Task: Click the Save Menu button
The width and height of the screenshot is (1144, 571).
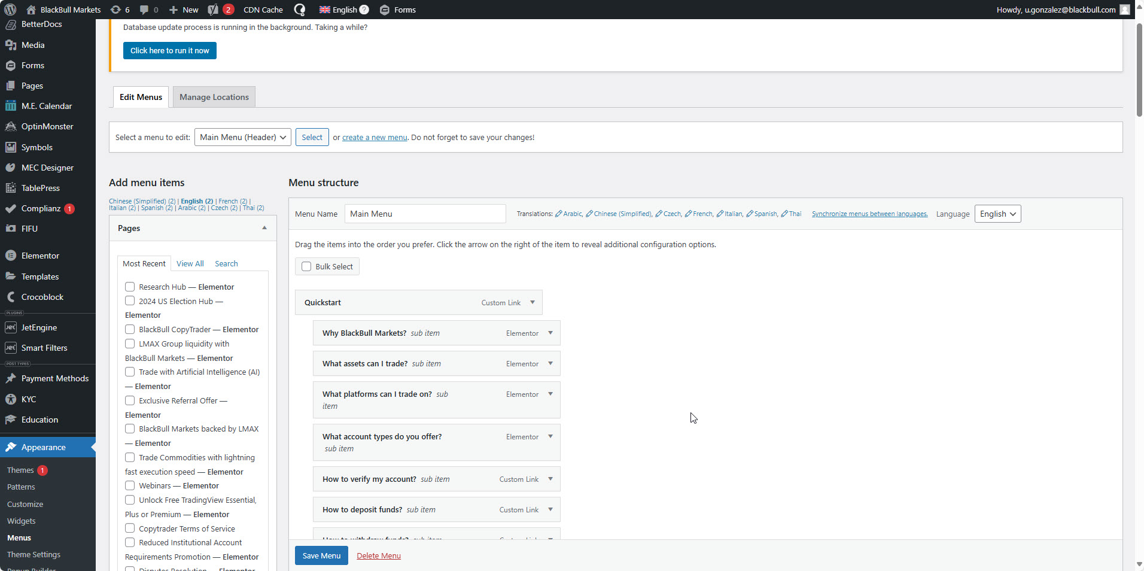Action: [x=321, y=555]
